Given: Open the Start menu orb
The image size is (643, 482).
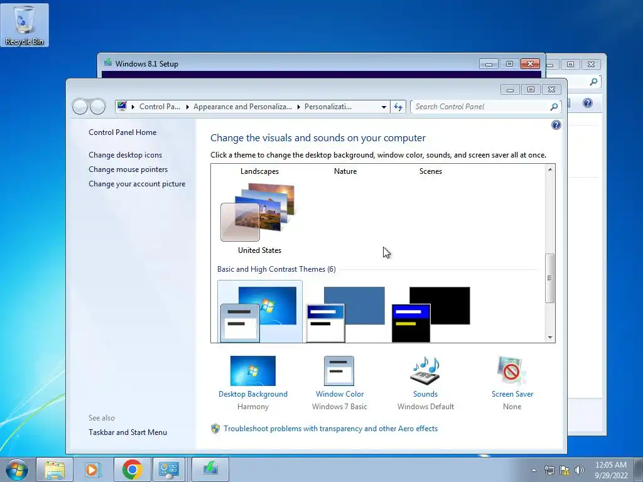Looking at the screenshot, I should click(x=17, y=469).
